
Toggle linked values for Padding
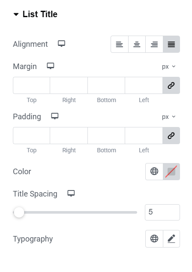pos(171,136)
